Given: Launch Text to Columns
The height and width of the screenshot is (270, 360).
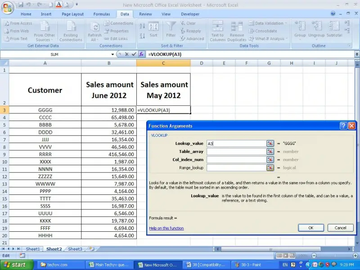Looking at the screenshot, I should click(x=217, y=31).
